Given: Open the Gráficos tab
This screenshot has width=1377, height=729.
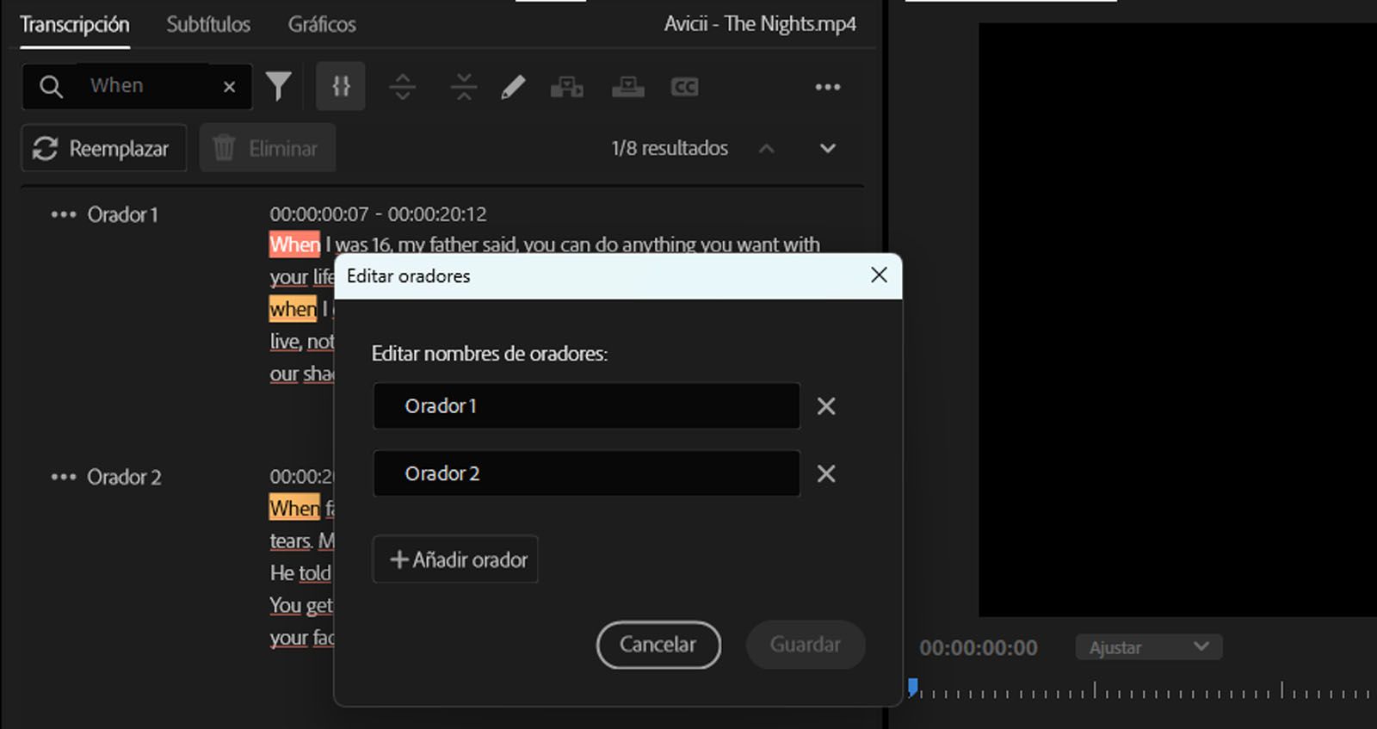Looking at the screenshot, I should pyautogui.click(x=322, y=25).
